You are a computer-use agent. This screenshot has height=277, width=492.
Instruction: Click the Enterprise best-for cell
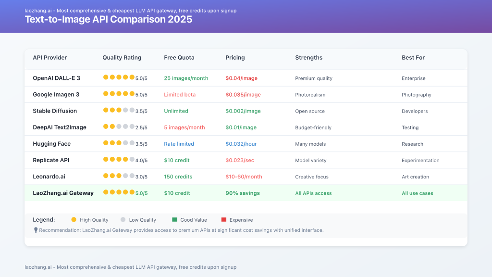pyautogui.click(x=414, y=78)
